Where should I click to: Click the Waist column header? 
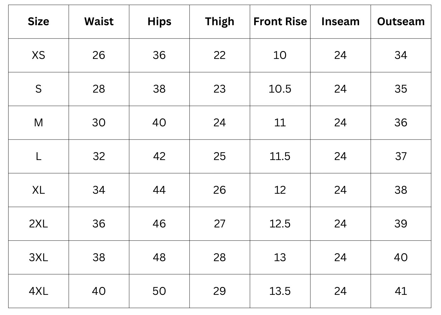pos(99,21)
